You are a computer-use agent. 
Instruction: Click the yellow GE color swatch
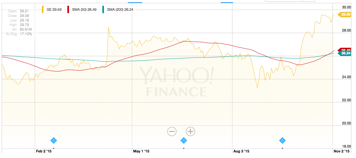(43, 10)
